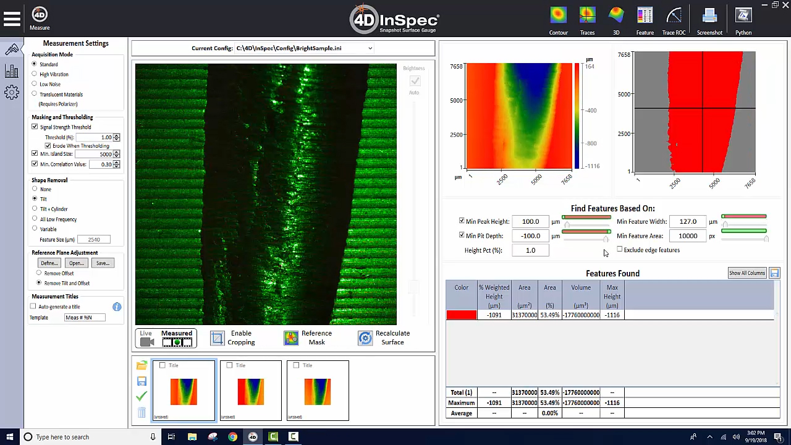Open the settings gear sidebar icon
The image size is (791, 445).
point(12,93)
